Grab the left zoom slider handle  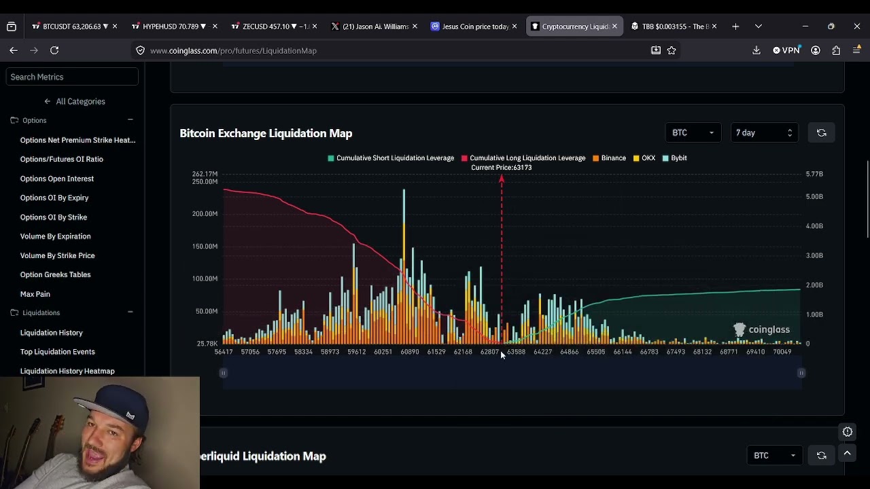point(223,373)
